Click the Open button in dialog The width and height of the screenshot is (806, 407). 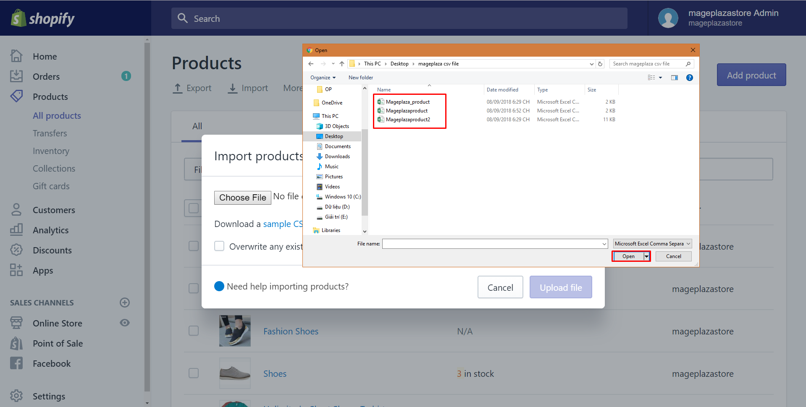click(628, 256)
